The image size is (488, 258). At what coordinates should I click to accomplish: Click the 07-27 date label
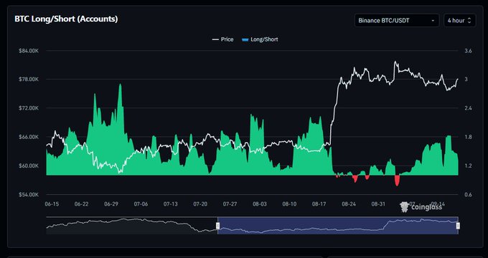click(x=230, y=204)
